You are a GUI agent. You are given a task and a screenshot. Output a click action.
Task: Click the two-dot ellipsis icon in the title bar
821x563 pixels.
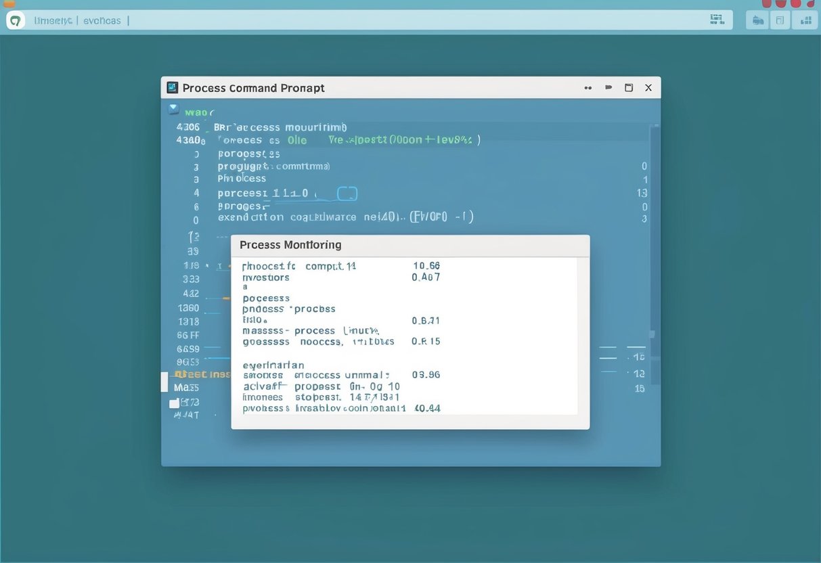click(587, 87)
